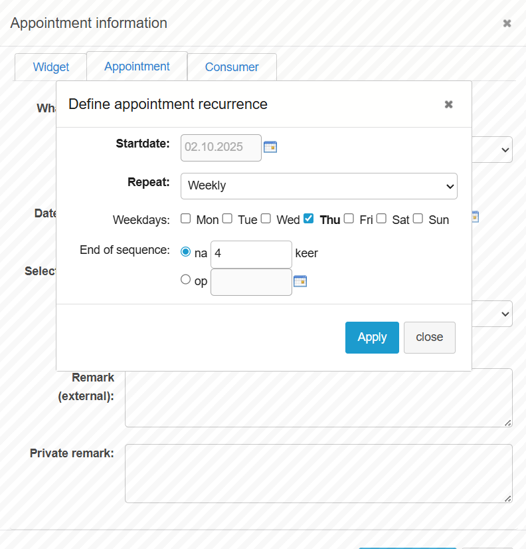Uncheck the Thu weekday checkbox

309,219
